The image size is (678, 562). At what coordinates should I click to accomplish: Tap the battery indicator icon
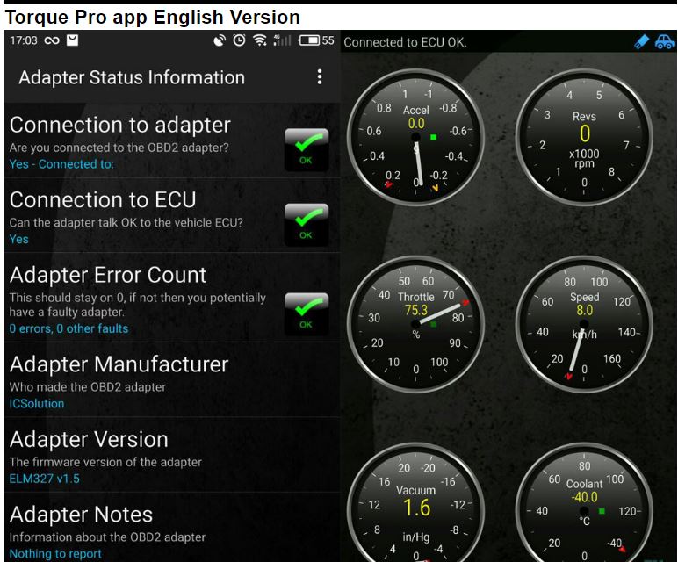(x=309, y=41)
